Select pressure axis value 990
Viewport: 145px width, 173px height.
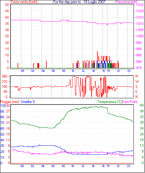(x=139, y=49)
